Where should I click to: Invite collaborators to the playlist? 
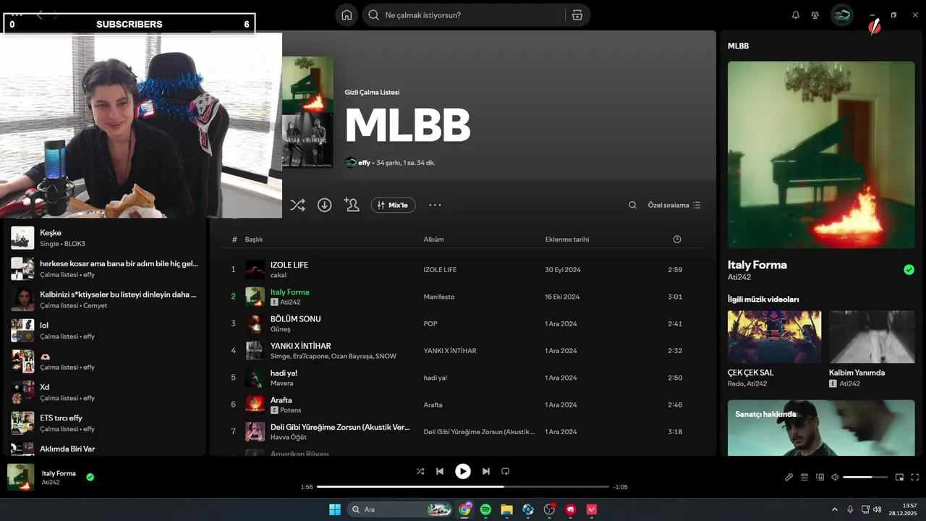coord(352,205)
